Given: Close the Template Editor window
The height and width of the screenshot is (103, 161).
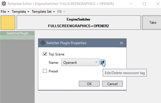Looking at the screenshot, I should click(x=158, y=4).
